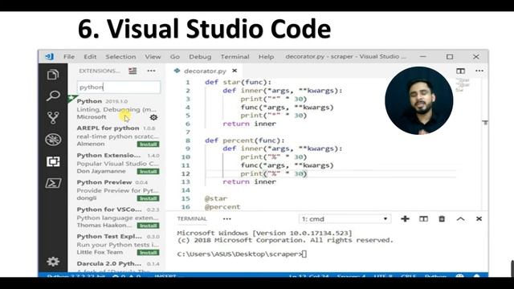Click the terminal prompt 'C:\Users\ASUS\Desktop\scraper>'

pyautogui.click(x=239, y=254)
